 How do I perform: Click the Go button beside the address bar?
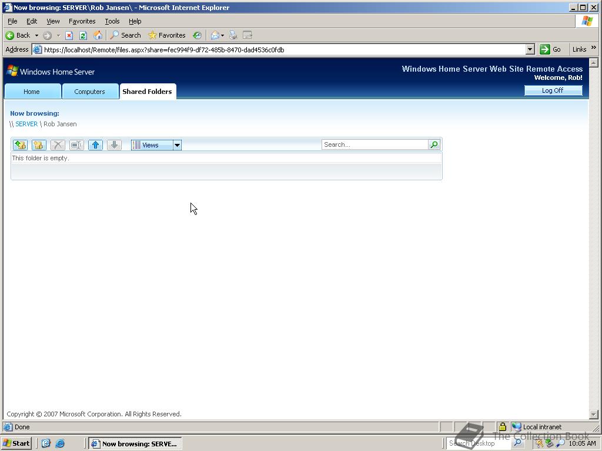[x=550, y=49]
